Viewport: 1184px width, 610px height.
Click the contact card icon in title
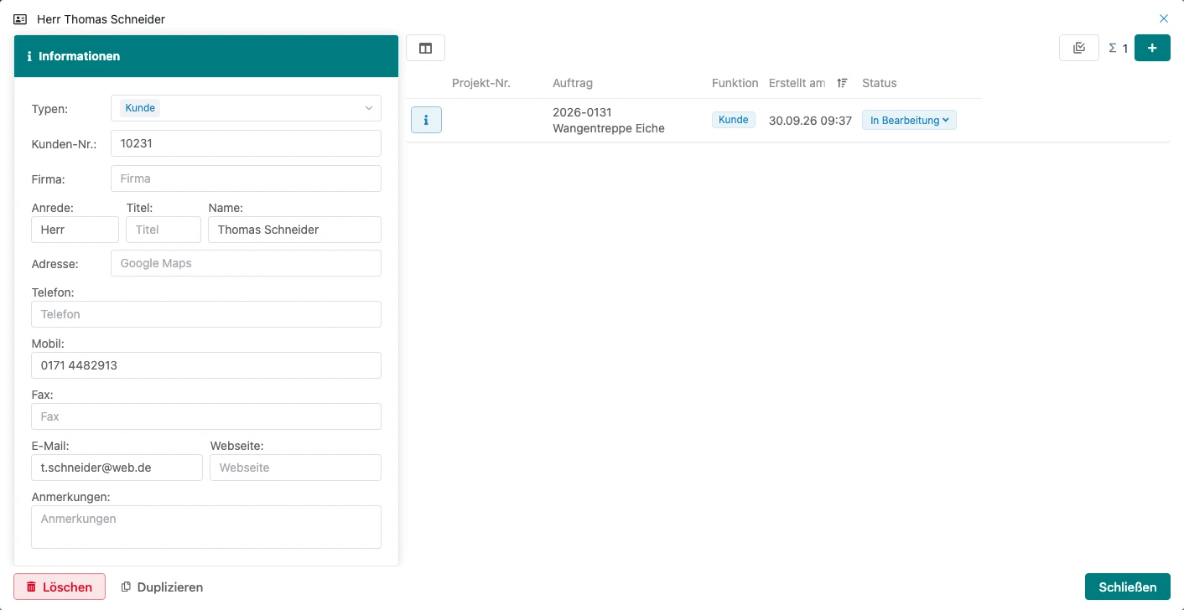(21, 19)
